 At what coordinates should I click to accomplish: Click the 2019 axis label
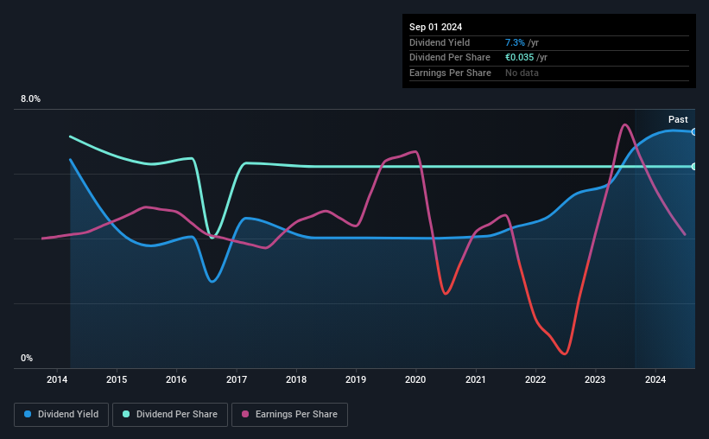[x=356, y=379]
